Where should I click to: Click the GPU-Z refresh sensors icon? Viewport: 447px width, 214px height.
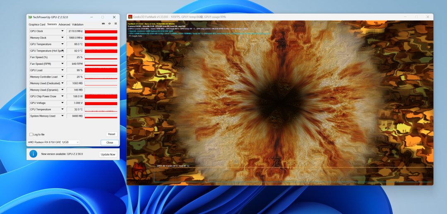click(109, 24)
